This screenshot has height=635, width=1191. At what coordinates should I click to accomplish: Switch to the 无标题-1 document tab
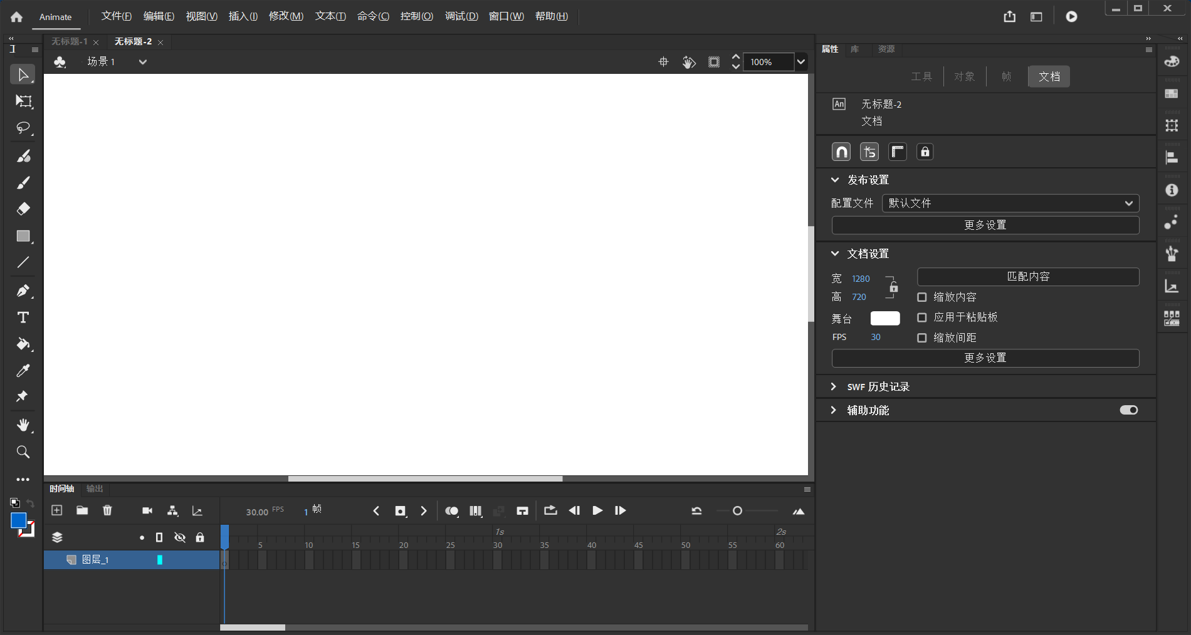point(70,41)
